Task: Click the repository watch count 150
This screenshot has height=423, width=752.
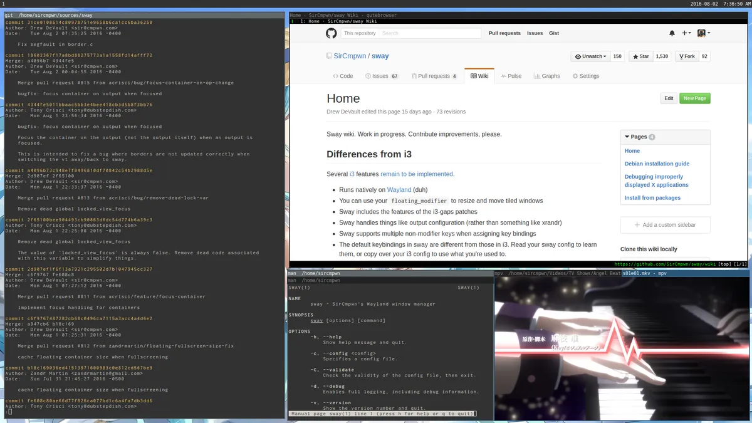Action: point(617,56)
